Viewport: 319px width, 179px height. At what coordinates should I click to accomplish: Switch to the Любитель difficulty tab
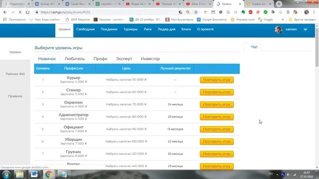point(74,59)
